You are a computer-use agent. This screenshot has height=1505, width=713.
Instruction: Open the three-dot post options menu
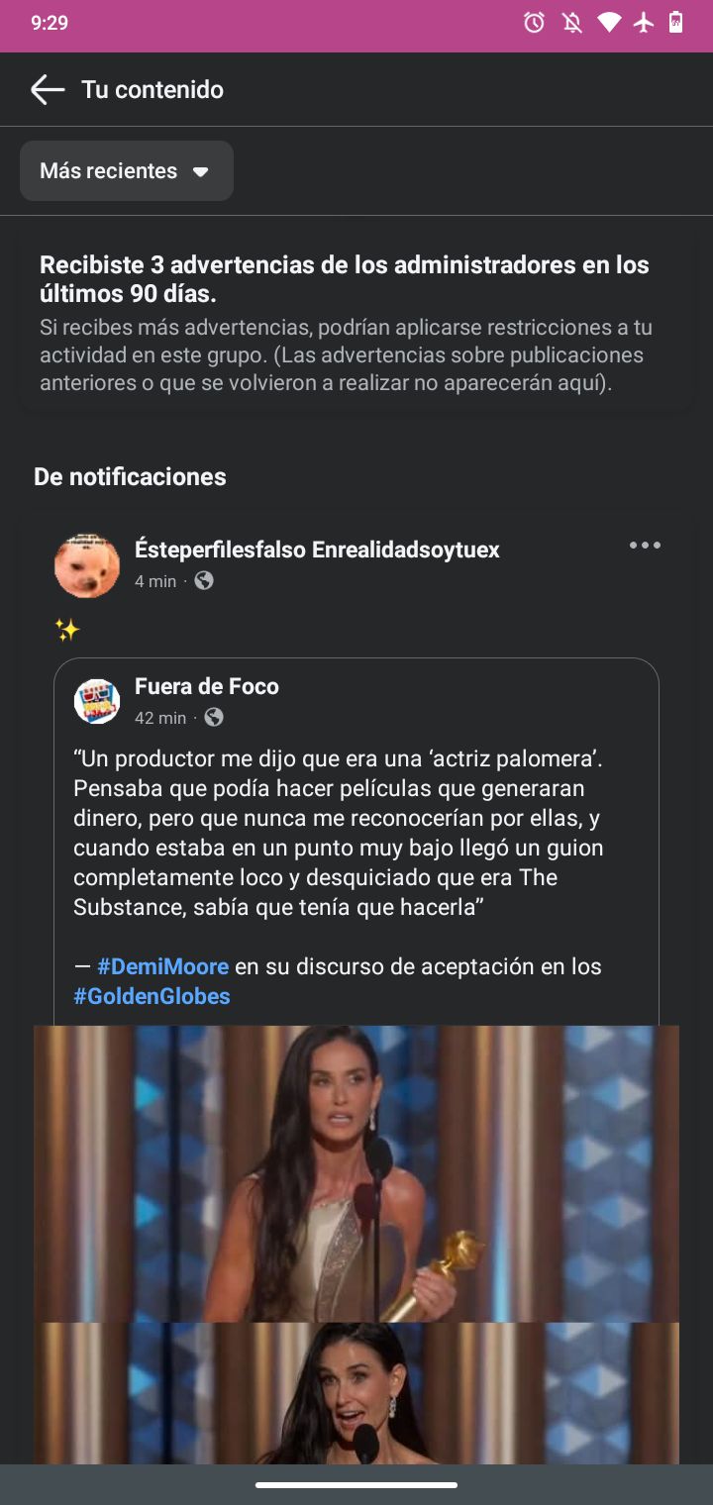(645, 546)
